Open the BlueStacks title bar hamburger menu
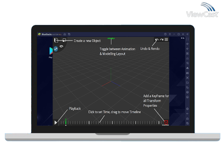 (x=169, y=34)
